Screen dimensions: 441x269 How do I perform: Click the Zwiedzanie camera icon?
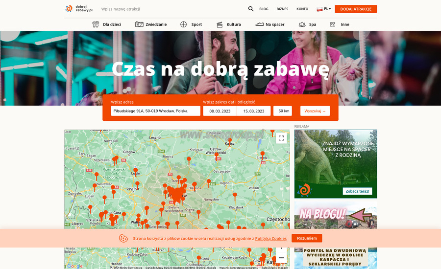139,24
